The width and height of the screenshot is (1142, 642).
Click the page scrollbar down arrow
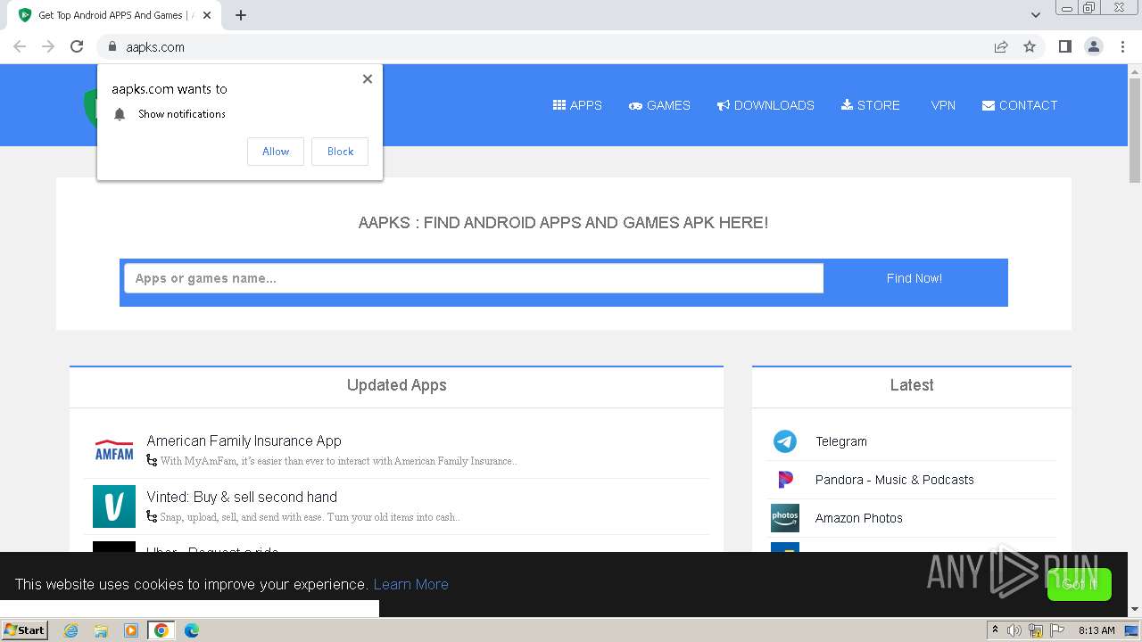(x=1135, y=610)
